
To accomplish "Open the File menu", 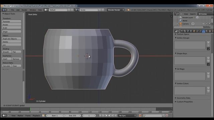I will click(x=13, y=10).
